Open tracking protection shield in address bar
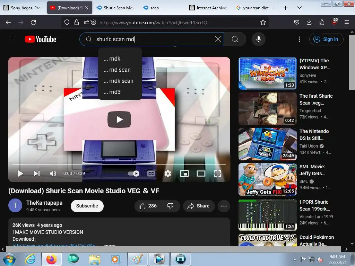 [67, 23]
